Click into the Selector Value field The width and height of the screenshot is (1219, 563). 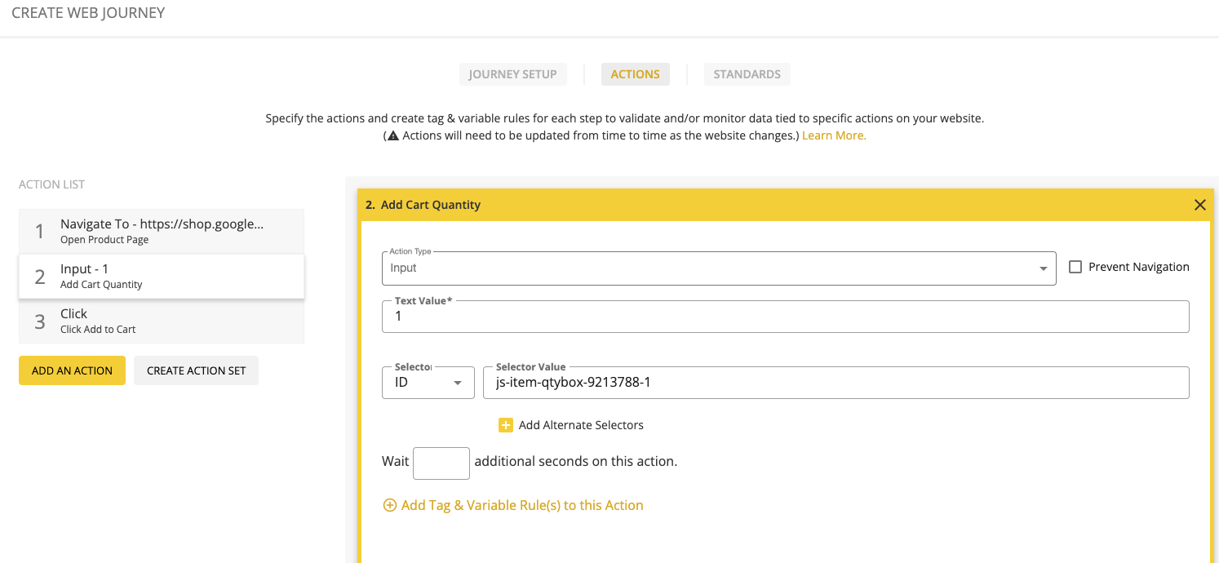click(x=836, y=383)
